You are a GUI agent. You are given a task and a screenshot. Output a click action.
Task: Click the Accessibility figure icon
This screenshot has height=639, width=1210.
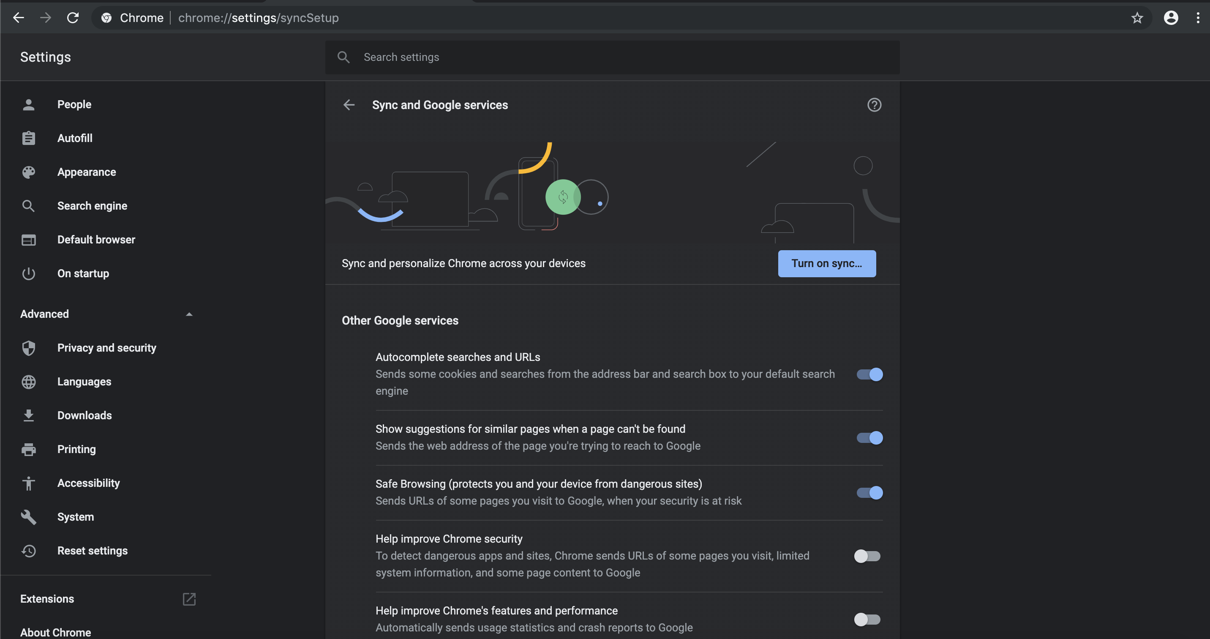point(29,483)
